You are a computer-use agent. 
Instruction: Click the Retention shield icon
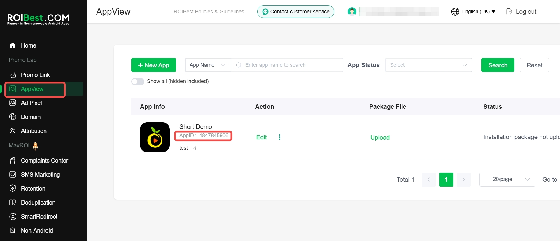pos(13,189)
